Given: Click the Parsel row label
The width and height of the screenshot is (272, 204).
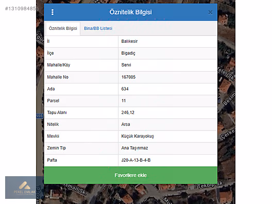Looking at the screenshot, I should pos(53,100).
